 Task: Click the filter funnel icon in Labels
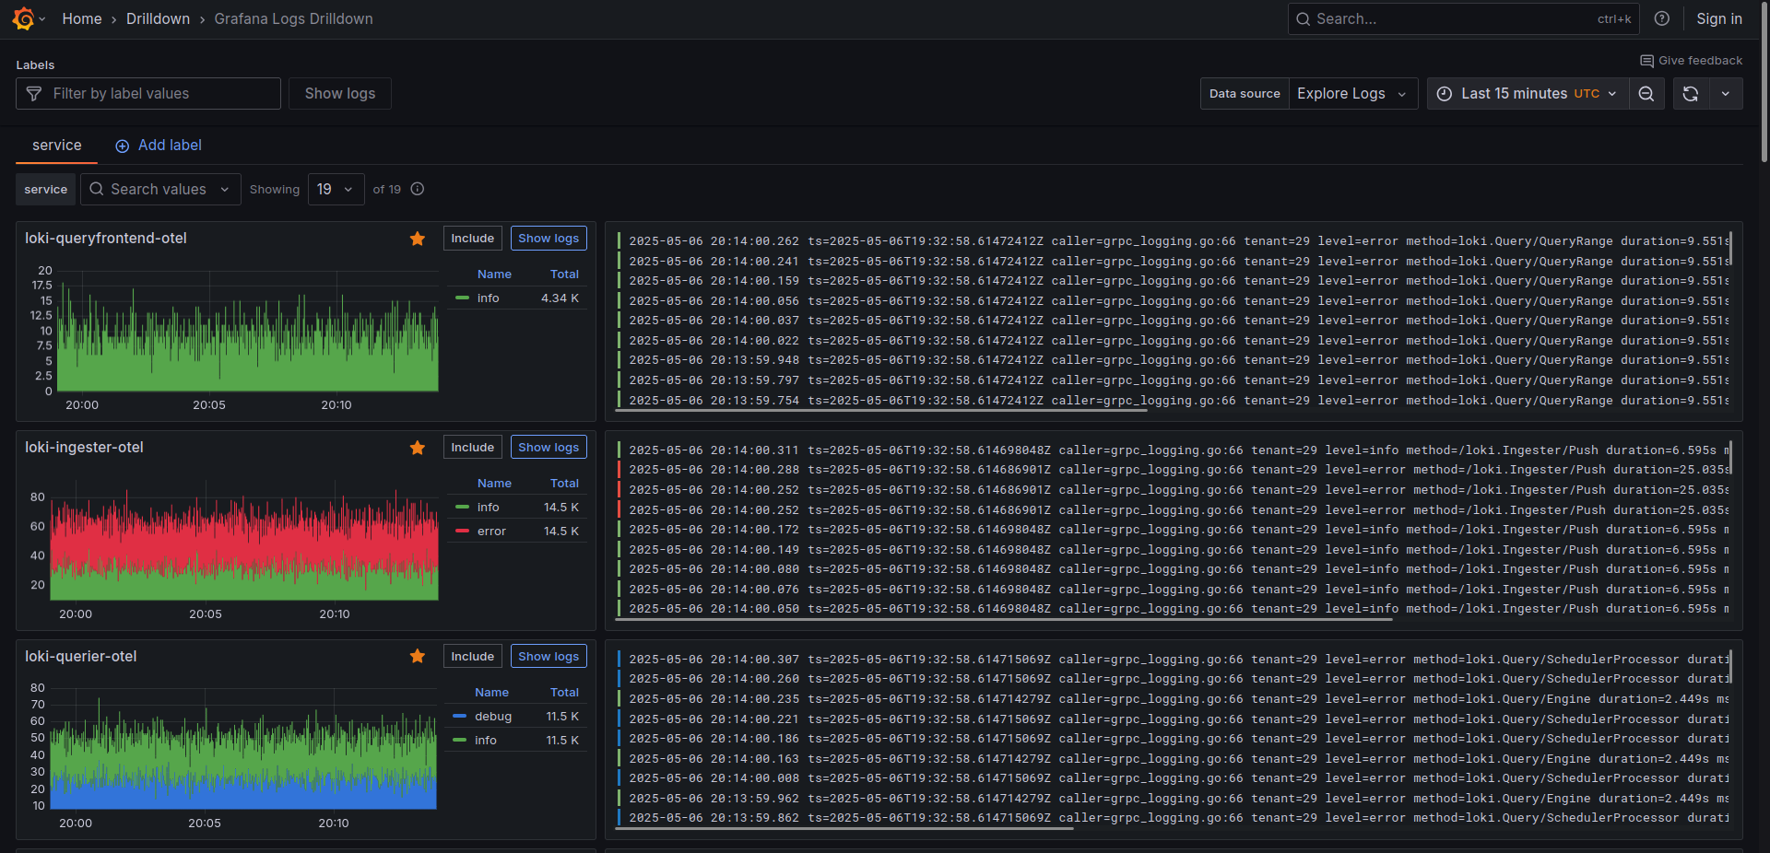coord(34,94)
